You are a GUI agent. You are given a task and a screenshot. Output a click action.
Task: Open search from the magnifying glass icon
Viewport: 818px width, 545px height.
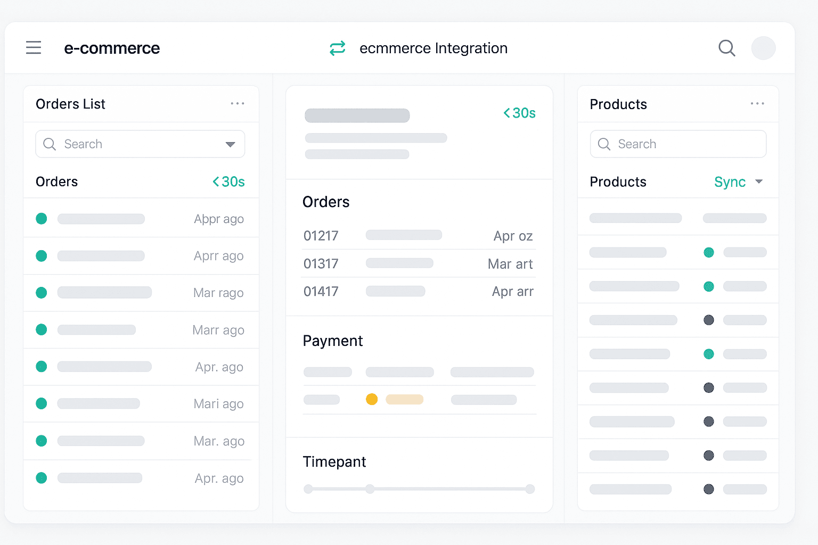point(727,48)
